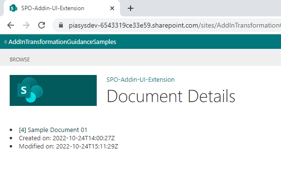
Task: Switch to the BROWSE ribbon tab
Action: (x=20, y=59)
